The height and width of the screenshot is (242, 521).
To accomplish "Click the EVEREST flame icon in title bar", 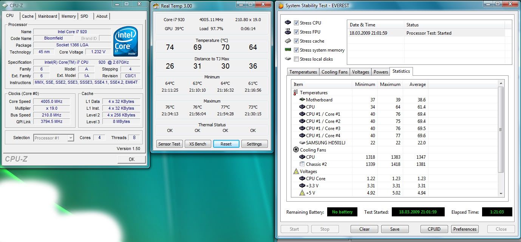I will tap(280, 5).
